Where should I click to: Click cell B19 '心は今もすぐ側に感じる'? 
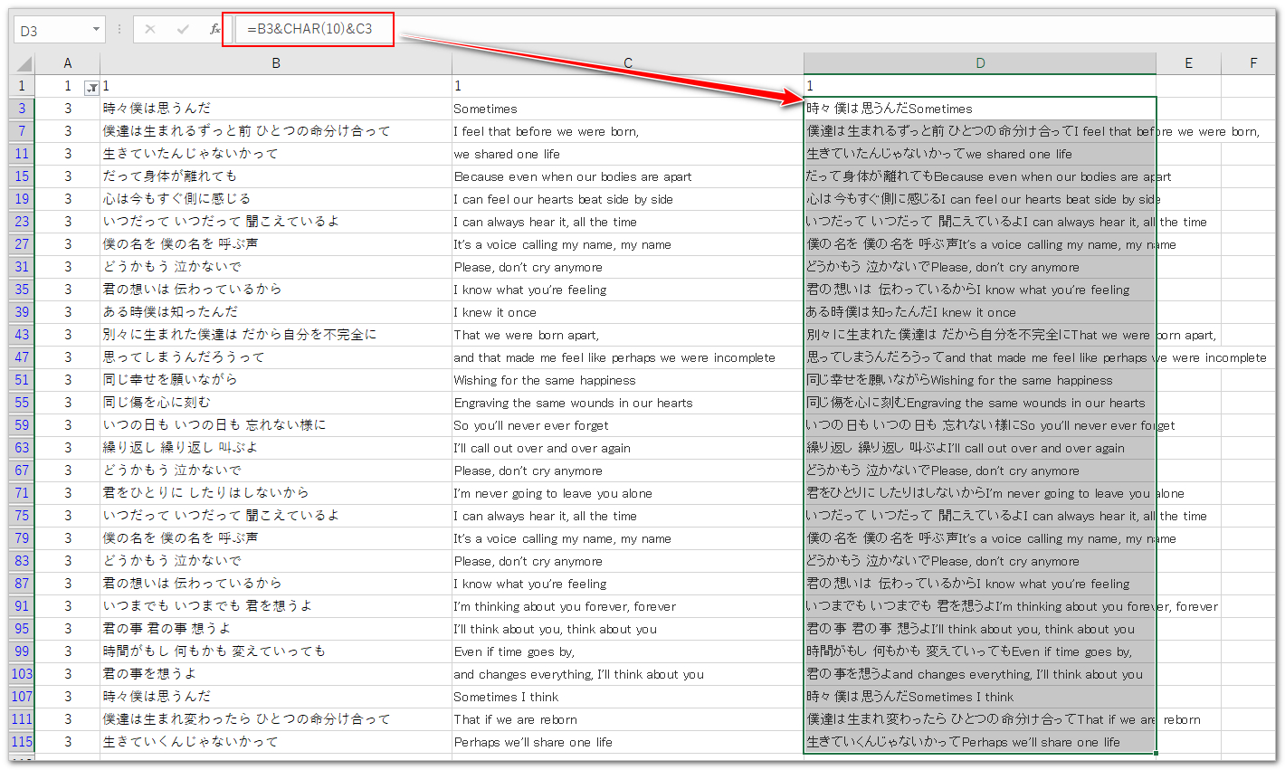click(276, 199)
